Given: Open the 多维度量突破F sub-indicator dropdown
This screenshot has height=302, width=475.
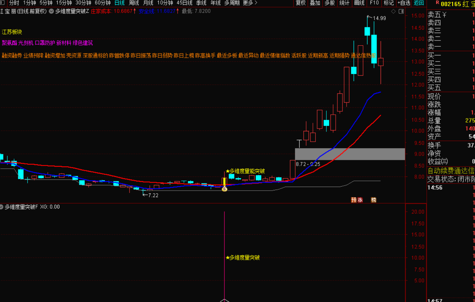Looking at the screenshot, I should coord(2,207).
